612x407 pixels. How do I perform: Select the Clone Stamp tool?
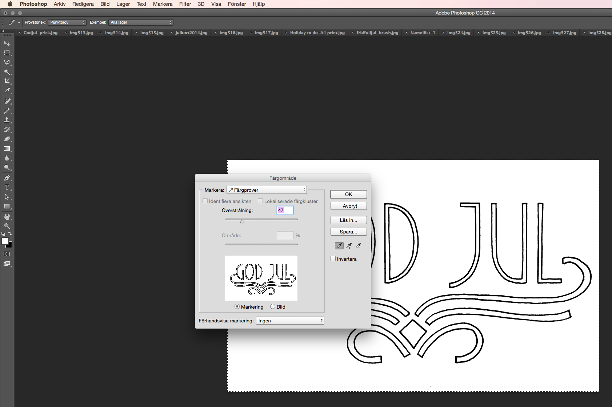tap(7, 120)
